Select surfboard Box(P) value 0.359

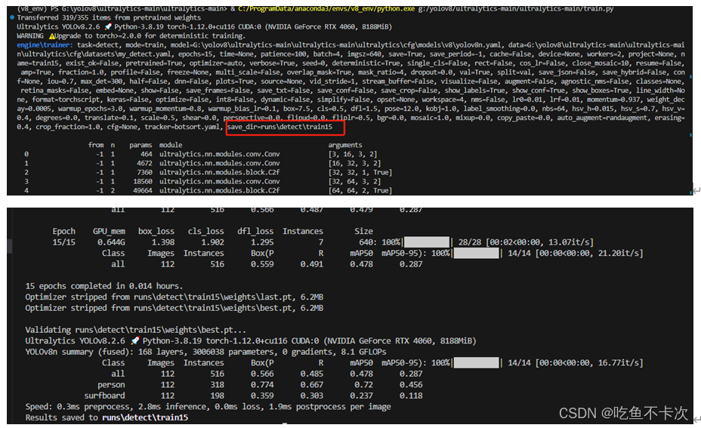pos(262,396)
